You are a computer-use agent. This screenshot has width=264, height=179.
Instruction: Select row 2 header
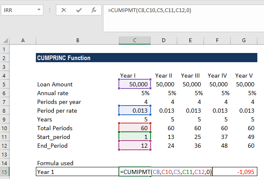click(x=4, y=58)
